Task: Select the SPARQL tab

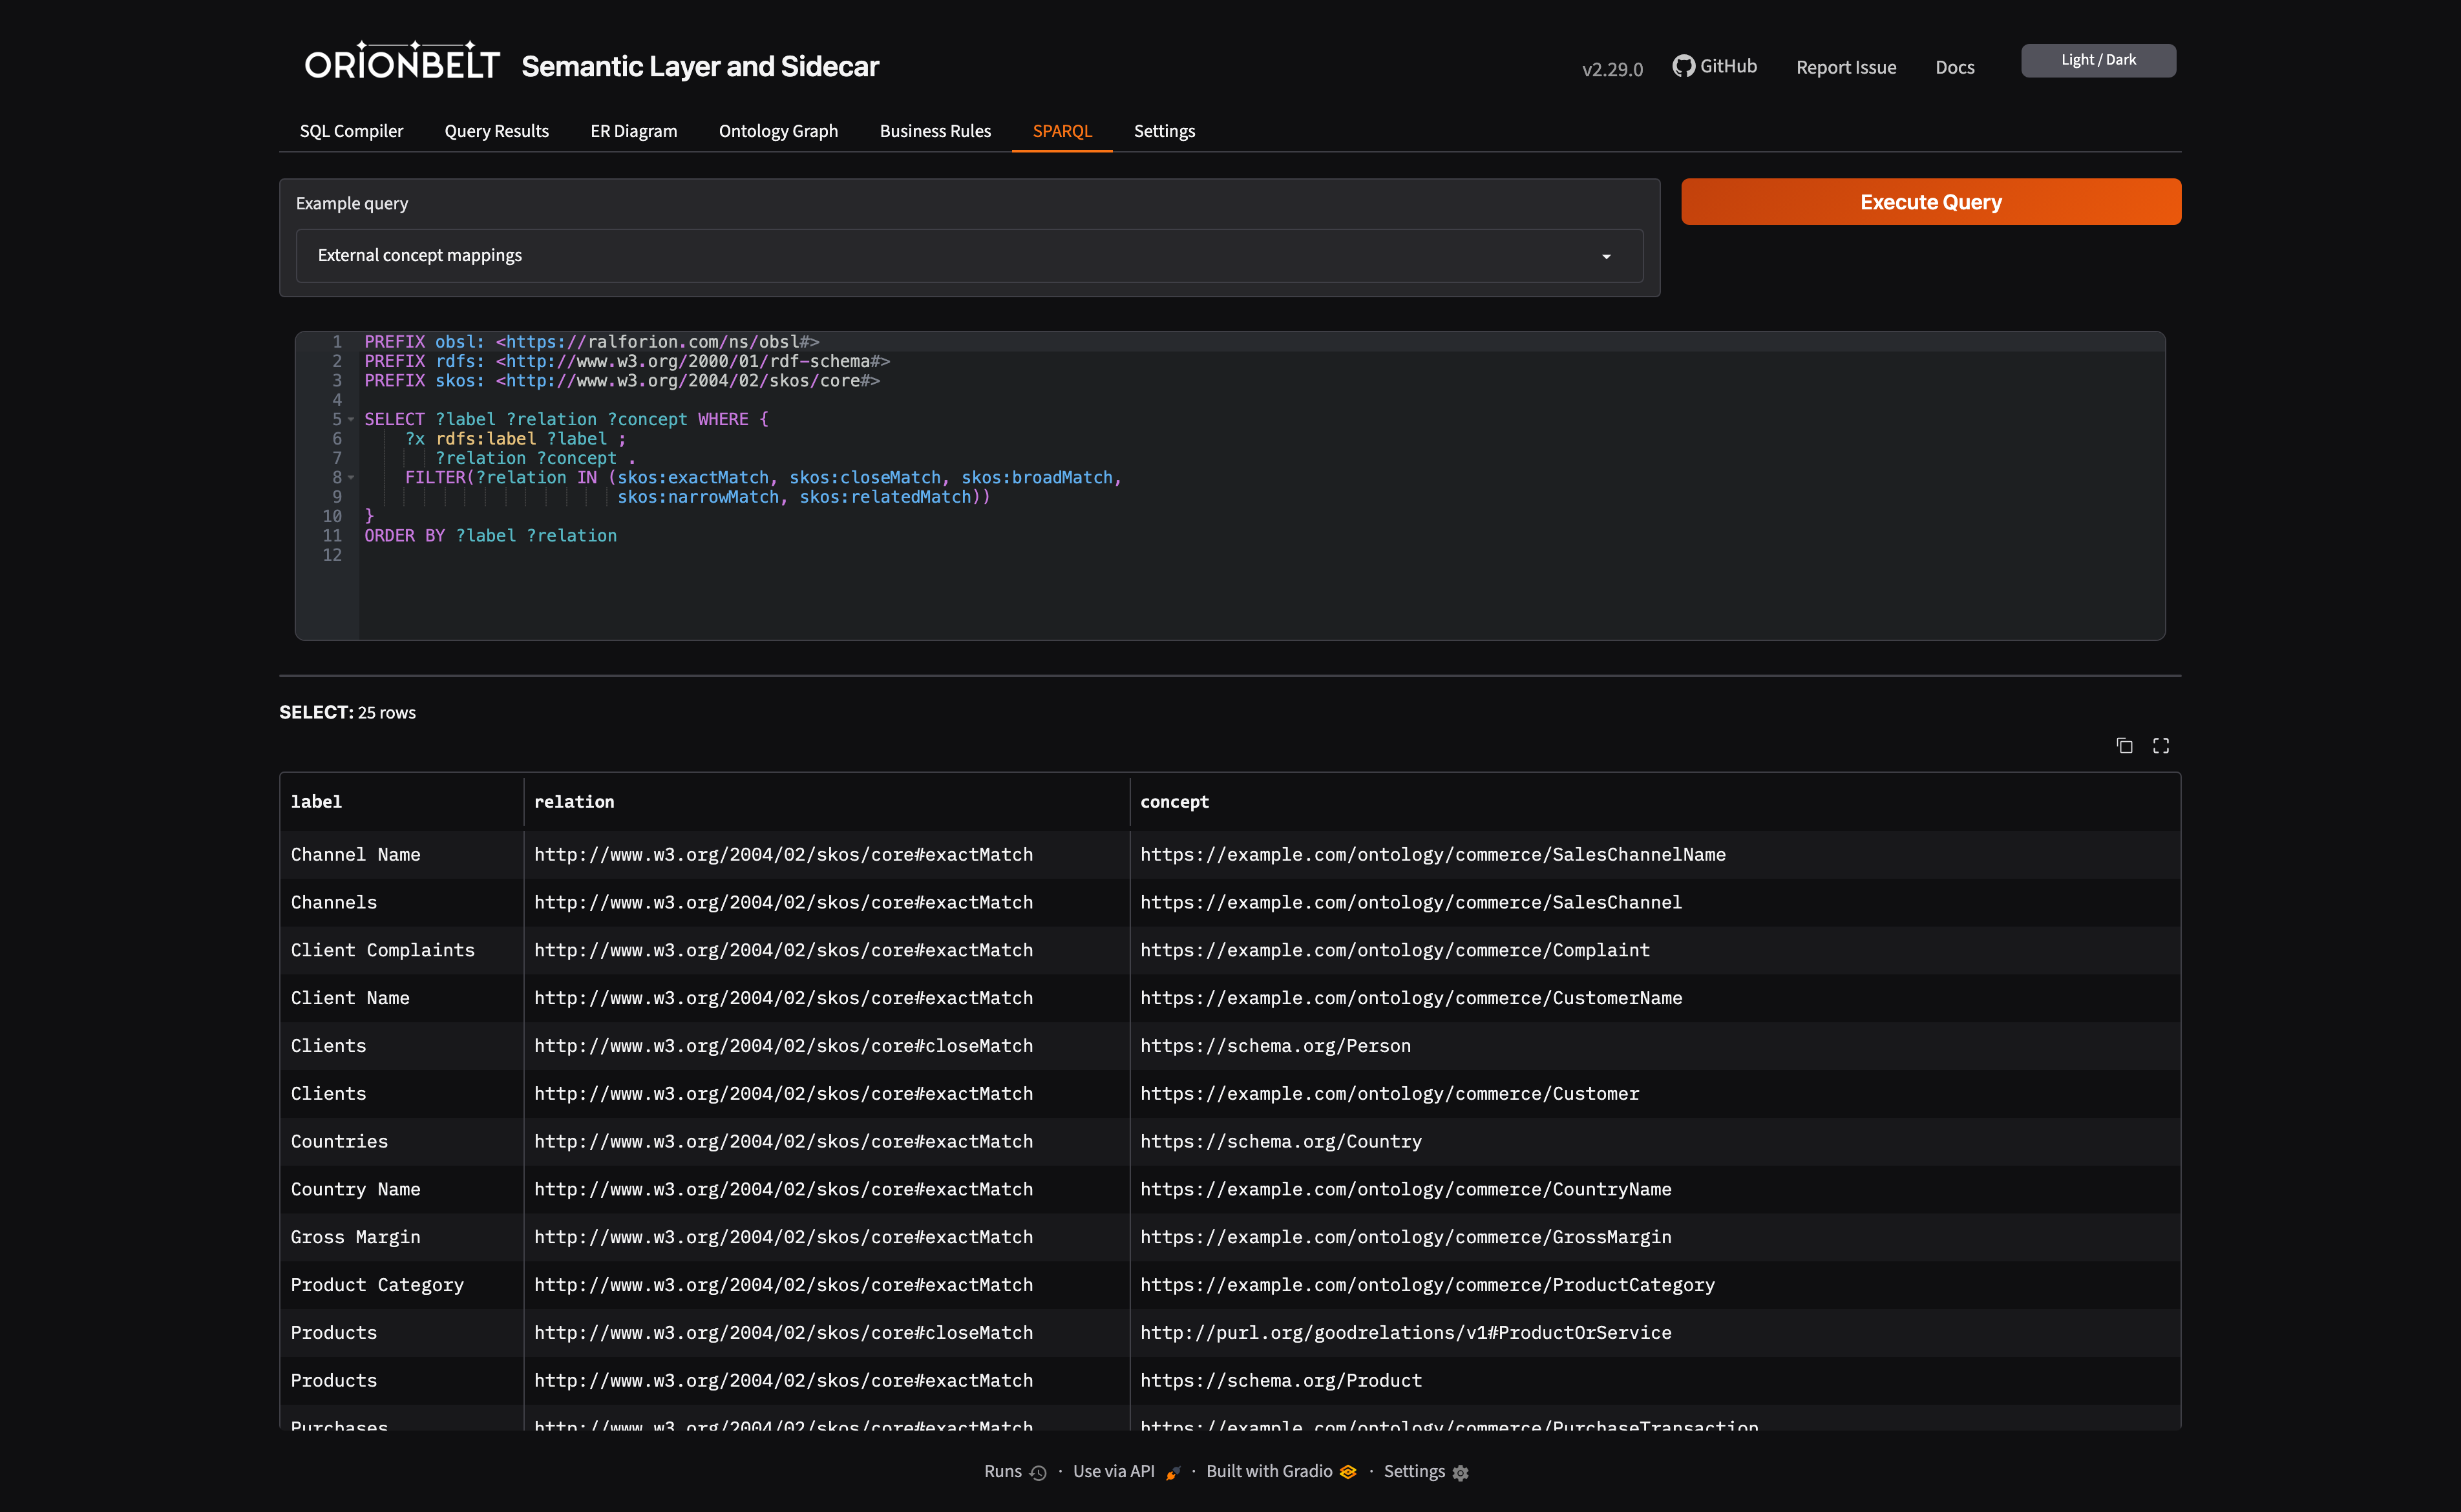Action: tap(1062, 131)
